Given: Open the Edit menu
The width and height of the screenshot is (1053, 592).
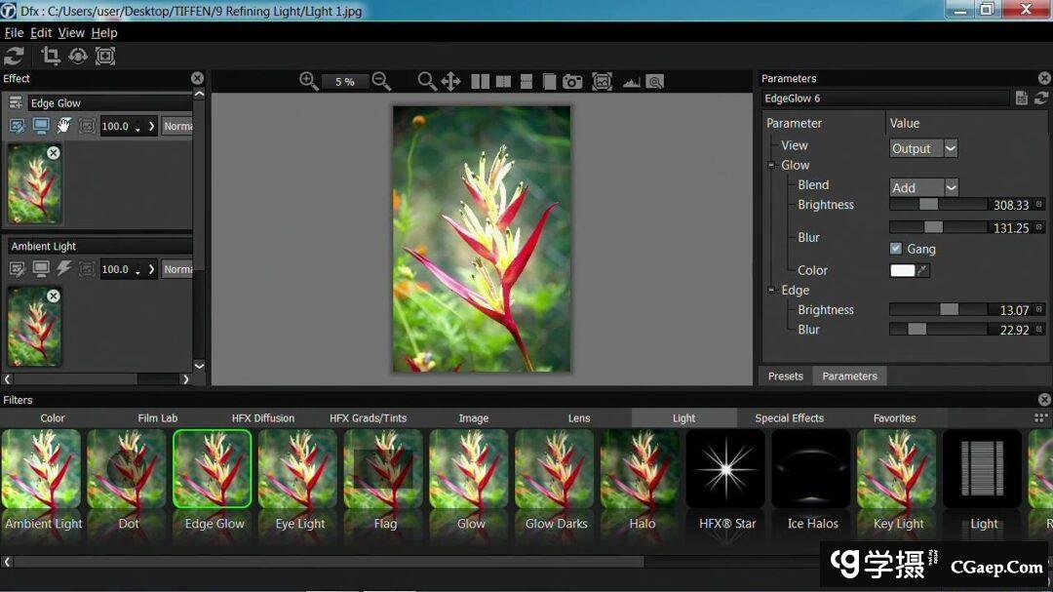Looking at the screenshot, I should coord(41,32).
